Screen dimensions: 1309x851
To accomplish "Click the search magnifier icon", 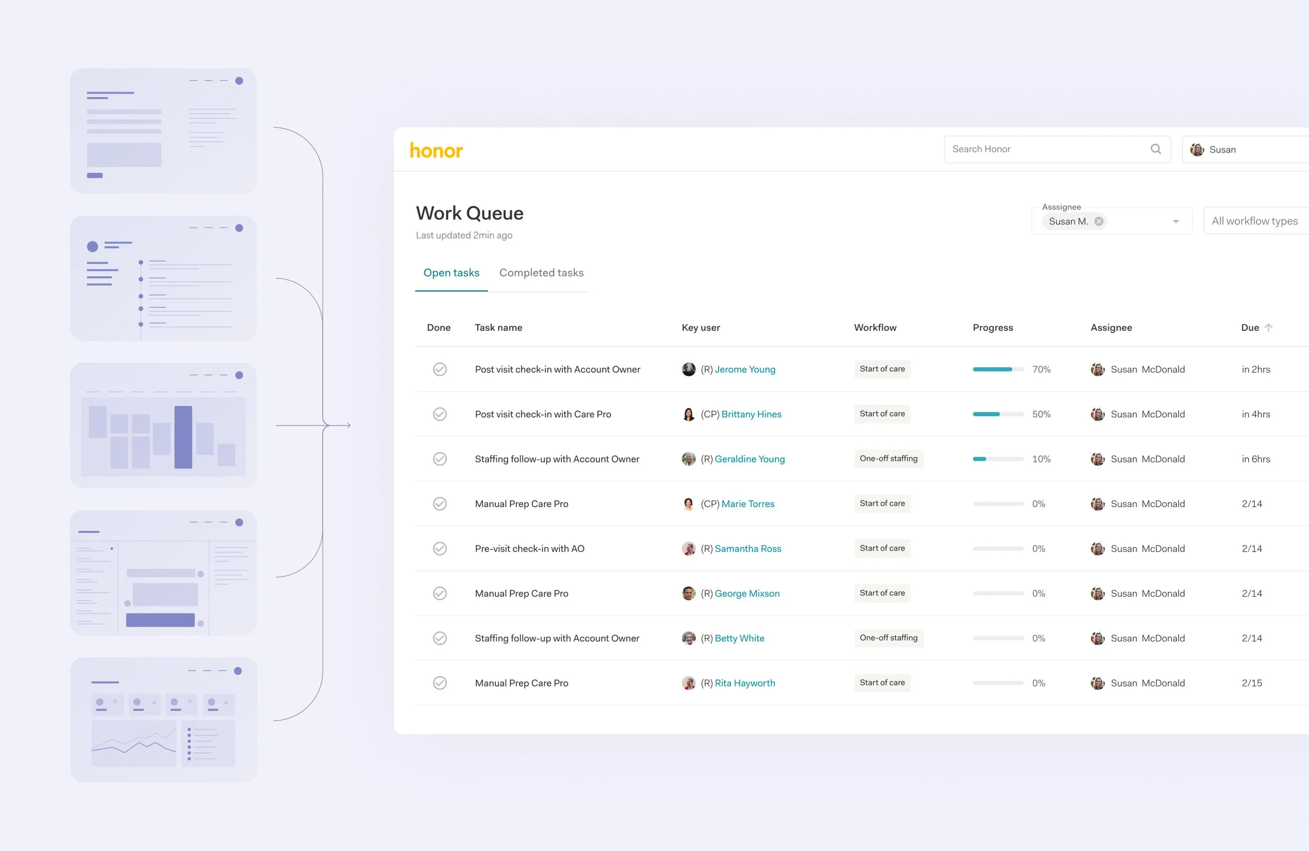I will [1156, 149].
